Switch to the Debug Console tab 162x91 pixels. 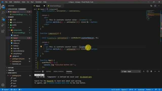click(58, 71)
